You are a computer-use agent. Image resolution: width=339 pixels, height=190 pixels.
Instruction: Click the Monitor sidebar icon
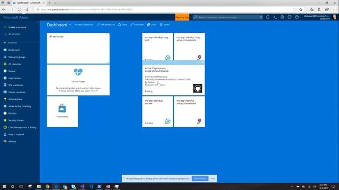point(5,113)
